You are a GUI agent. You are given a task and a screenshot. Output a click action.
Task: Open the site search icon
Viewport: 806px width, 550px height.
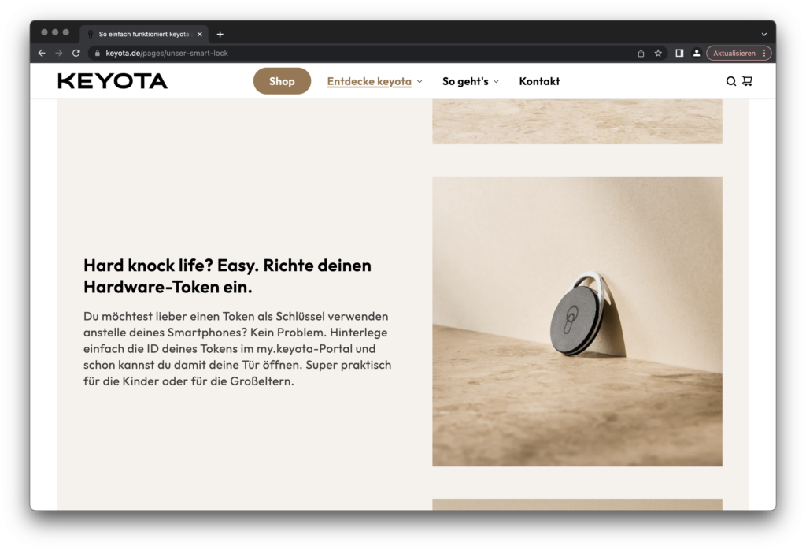pos(730,81)
